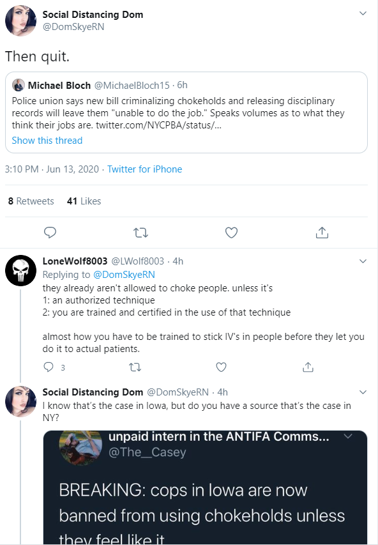
Task: Open 'Twitter for iPhone' source link
Action: click(x=144, y=169)
